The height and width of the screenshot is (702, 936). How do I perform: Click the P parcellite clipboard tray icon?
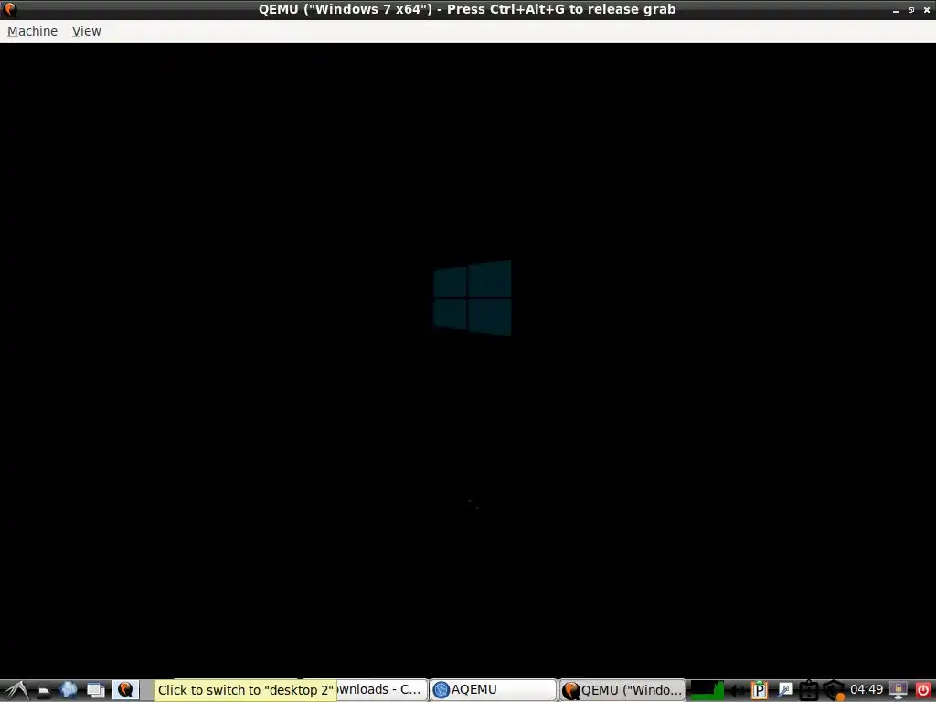[x=759, y=690]
